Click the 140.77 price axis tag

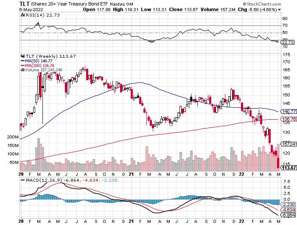click(289, 112)
